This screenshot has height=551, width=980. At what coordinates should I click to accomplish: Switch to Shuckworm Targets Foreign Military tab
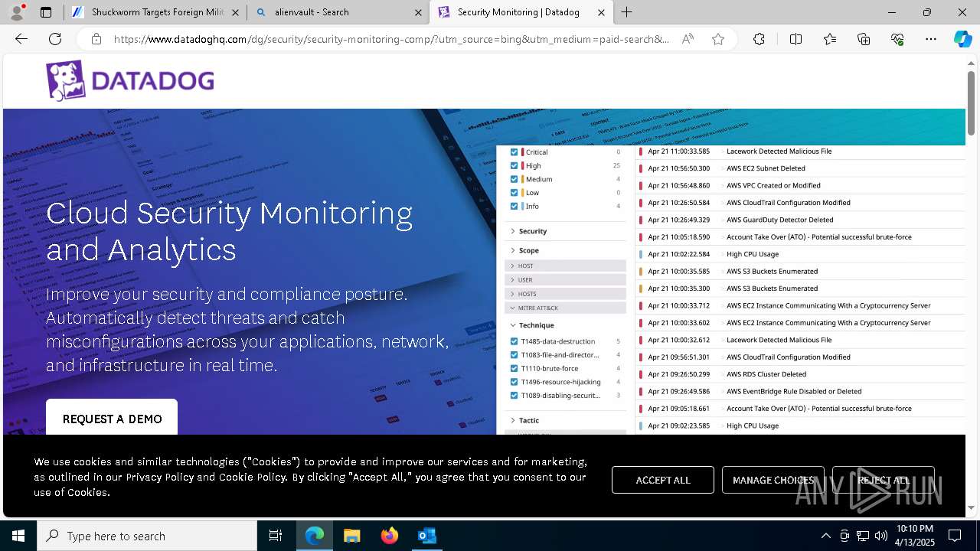(155, 12)
